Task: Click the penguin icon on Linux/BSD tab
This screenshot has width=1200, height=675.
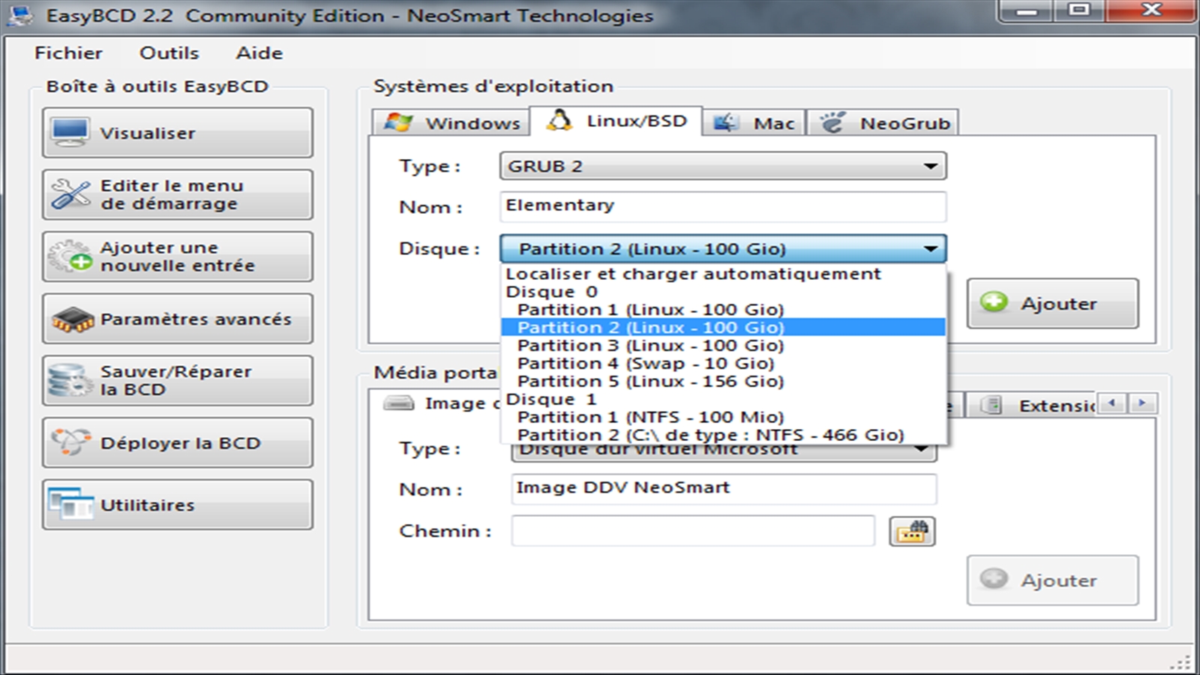Action: tap(559, 120)
